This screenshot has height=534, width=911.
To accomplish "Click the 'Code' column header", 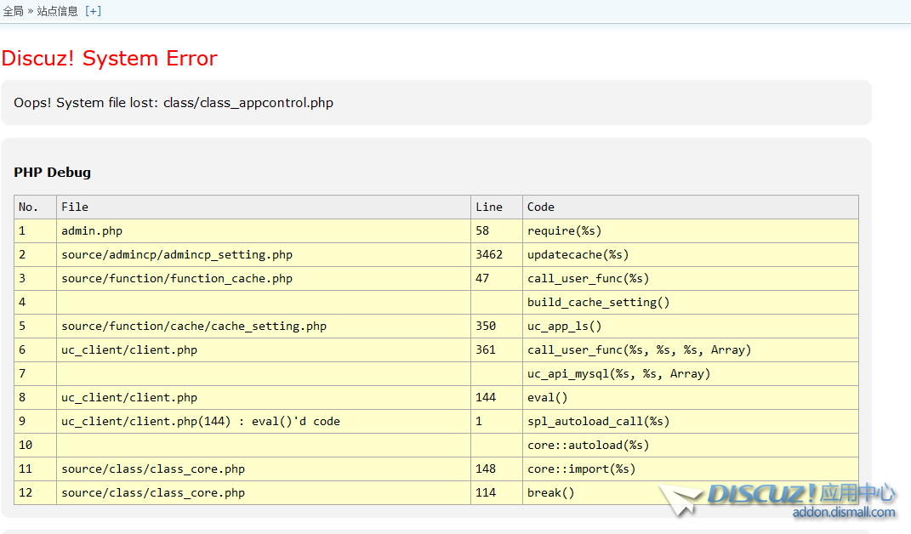I will [x=691, y=207].
